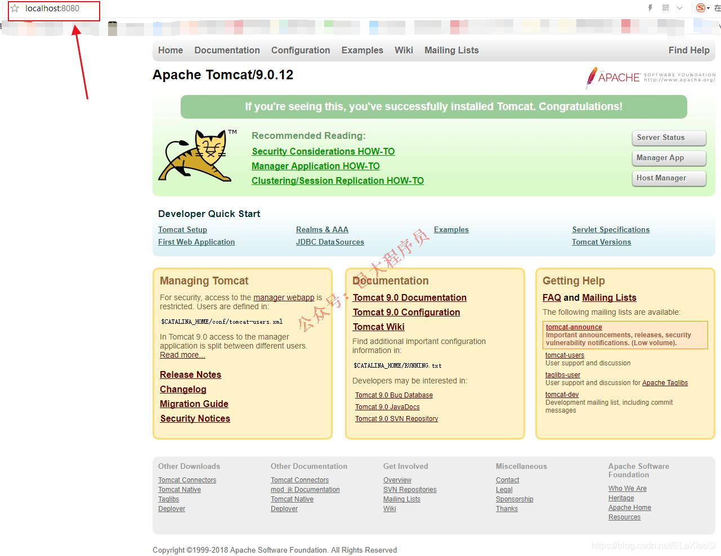The image size is (721, 556).
Task: Click the lightning speed-mode icon
Action: coord(650,8)
